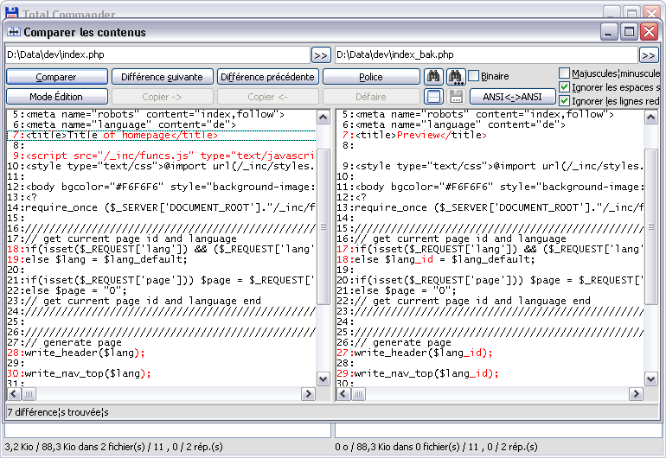
Task: Click the 7 différences trouvées status text
Action: pos(58,412)
